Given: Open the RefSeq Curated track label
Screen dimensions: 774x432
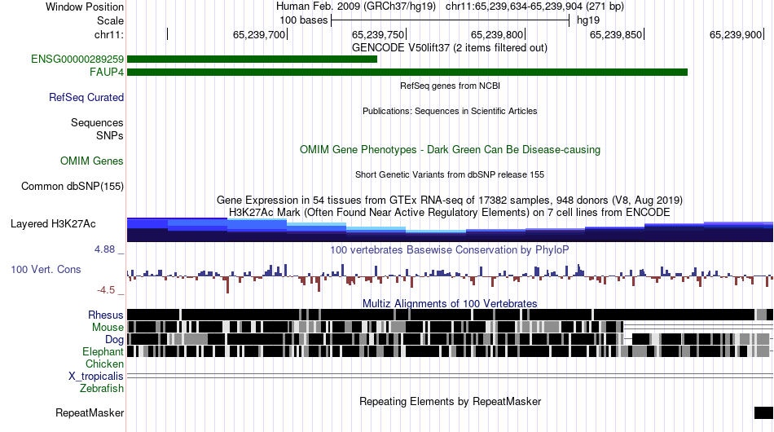Looking at the screenshot, I should coord(86,97).
